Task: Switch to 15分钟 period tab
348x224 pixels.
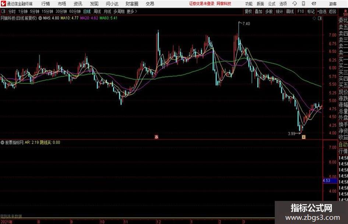Action: [48, 11]
